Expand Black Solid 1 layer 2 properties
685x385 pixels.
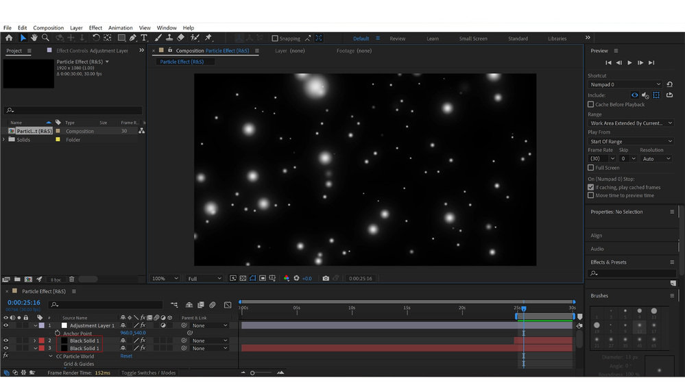click(35, 340)
